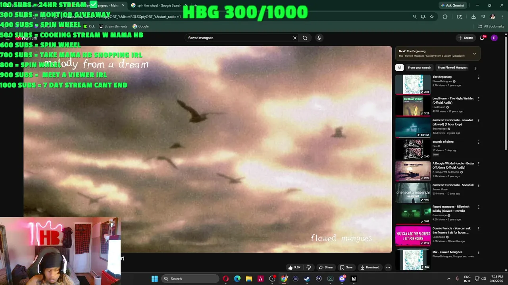Open Microsoft Edge from the taskbar
Image resolution: width=508 pixels, height=285 pixels.
coord(237,279)
